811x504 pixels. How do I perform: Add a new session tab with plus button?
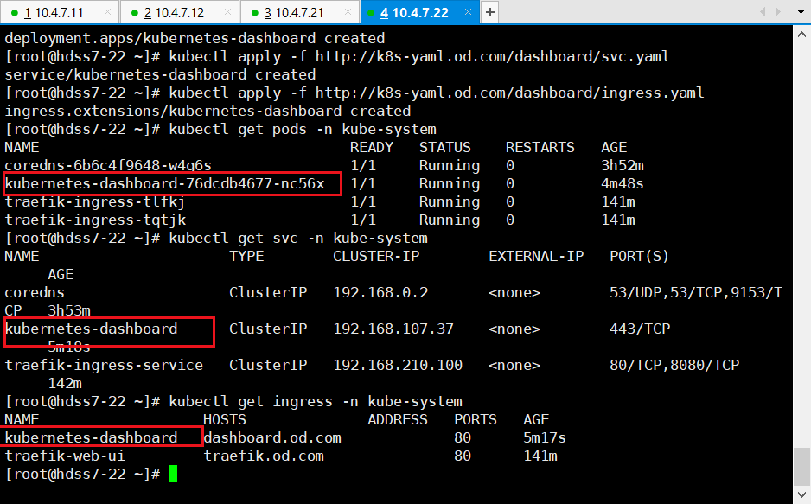coord(489,12)
